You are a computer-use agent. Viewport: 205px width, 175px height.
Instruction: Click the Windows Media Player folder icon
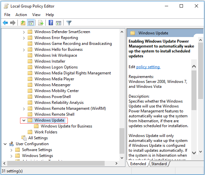coord(30,79)
